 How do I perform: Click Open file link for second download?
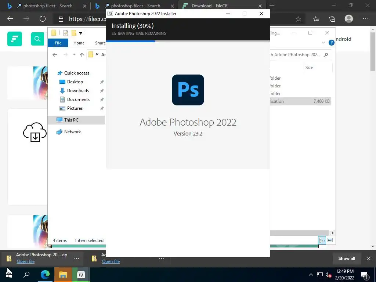(x=111, y=261)
